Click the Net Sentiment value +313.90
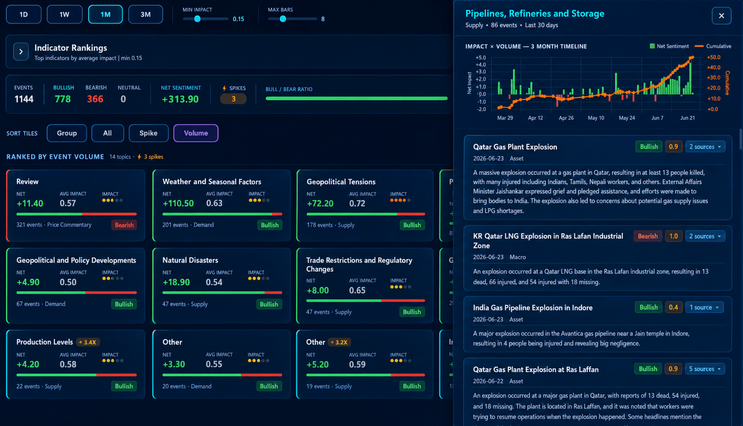Image resolution: width=743 pixels, height=426 pixels. click(x=180, y=99)
